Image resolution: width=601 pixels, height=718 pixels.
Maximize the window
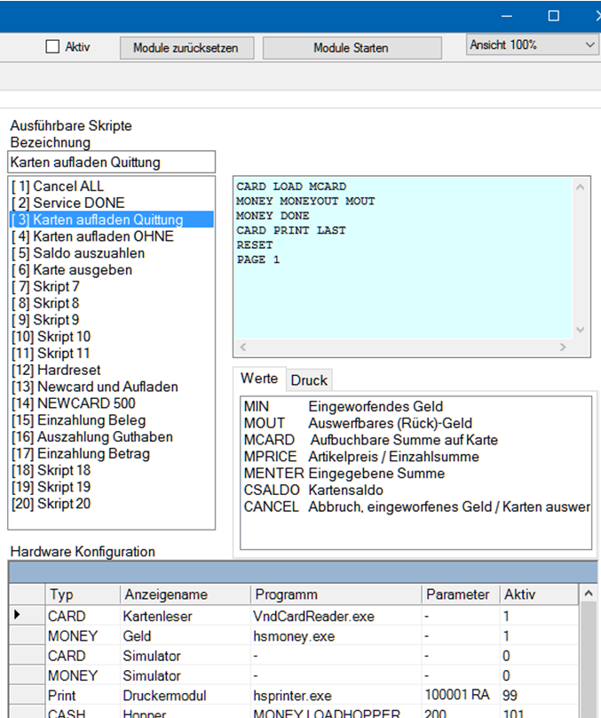(x=553, y=16)
